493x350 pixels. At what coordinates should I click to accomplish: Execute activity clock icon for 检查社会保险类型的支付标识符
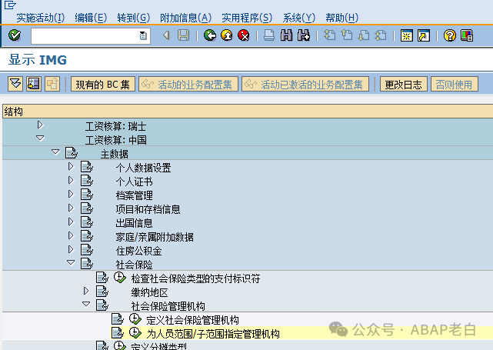coord(120,278)
